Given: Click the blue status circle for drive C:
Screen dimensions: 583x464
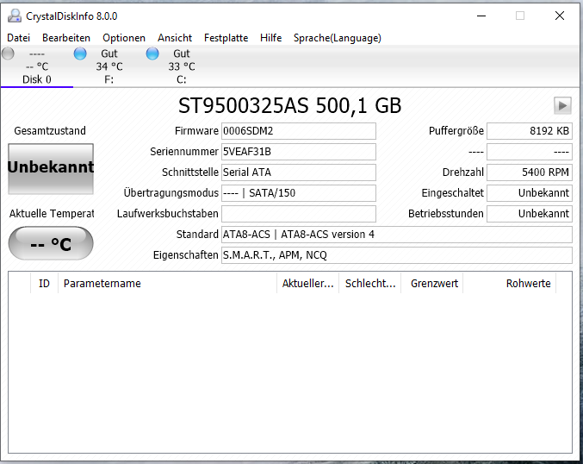Looking at the screenshot, I should click(152, 53).
